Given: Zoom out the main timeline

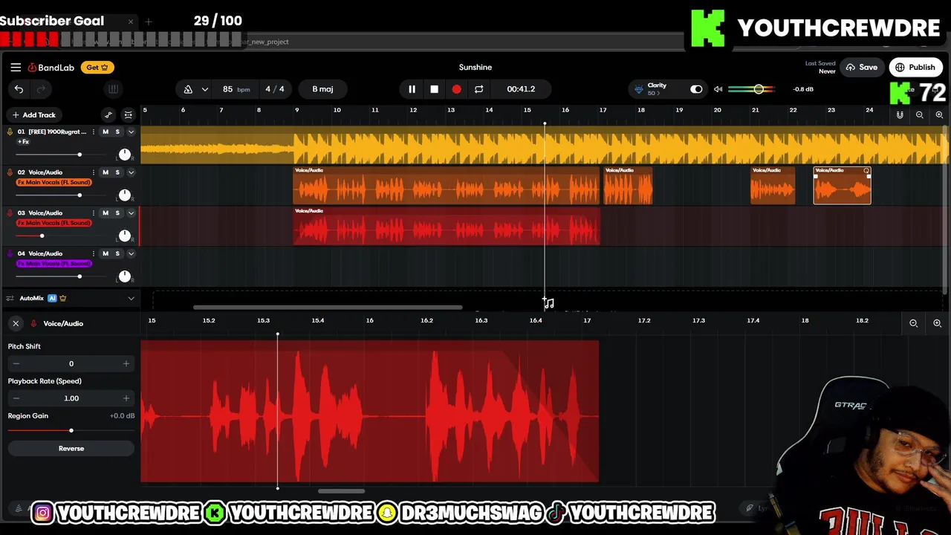Looking at the screenshot, I should (920, 115).
